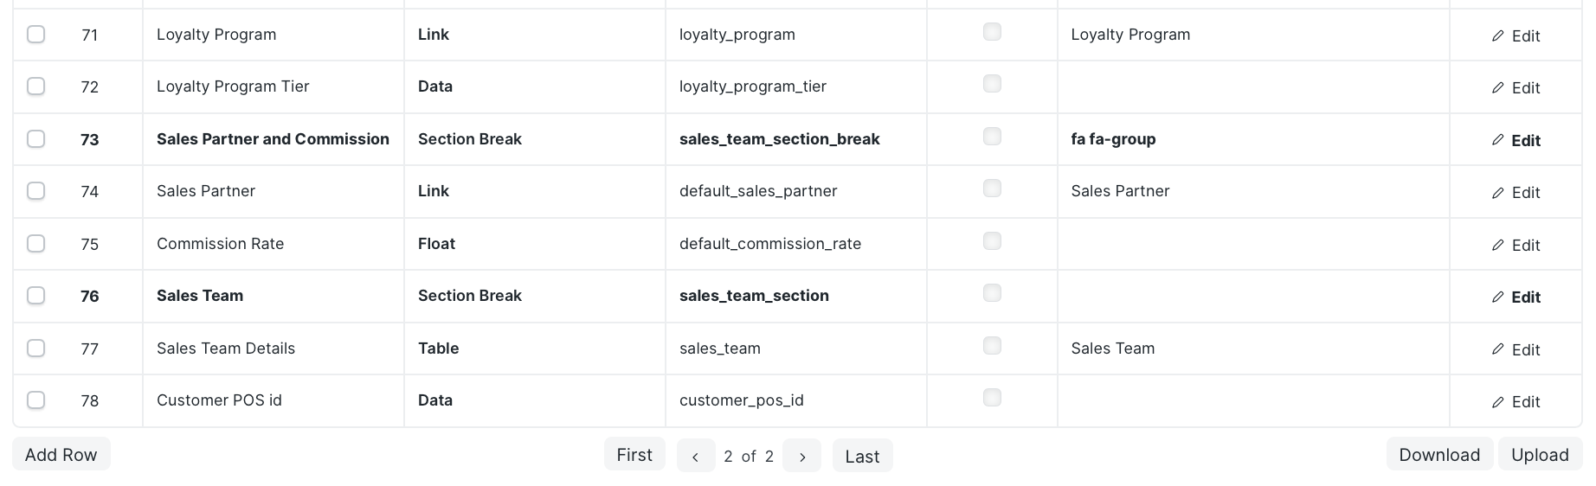Image resolution: width=1596 pixels, height=486 pixels.
Task: Click the pencil icon for Loyalty Program Tier row
Action: tap(1498, 88)
